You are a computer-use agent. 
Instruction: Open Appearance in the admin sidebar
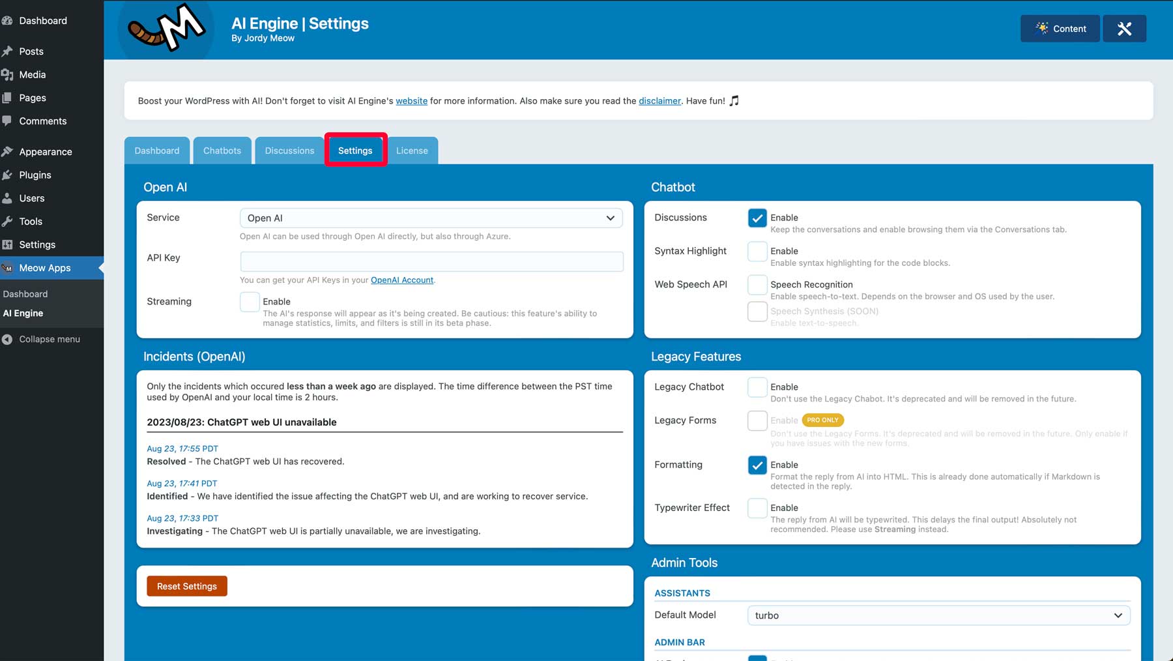click(x=45, y=152)
